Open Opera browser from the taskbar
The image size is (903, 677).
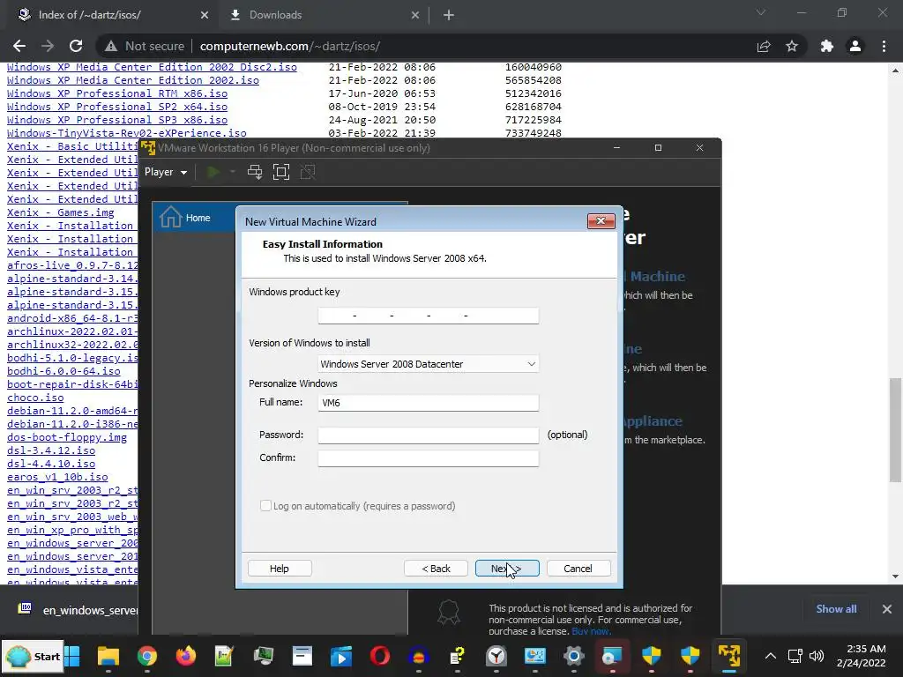click(x=380, y=656)
